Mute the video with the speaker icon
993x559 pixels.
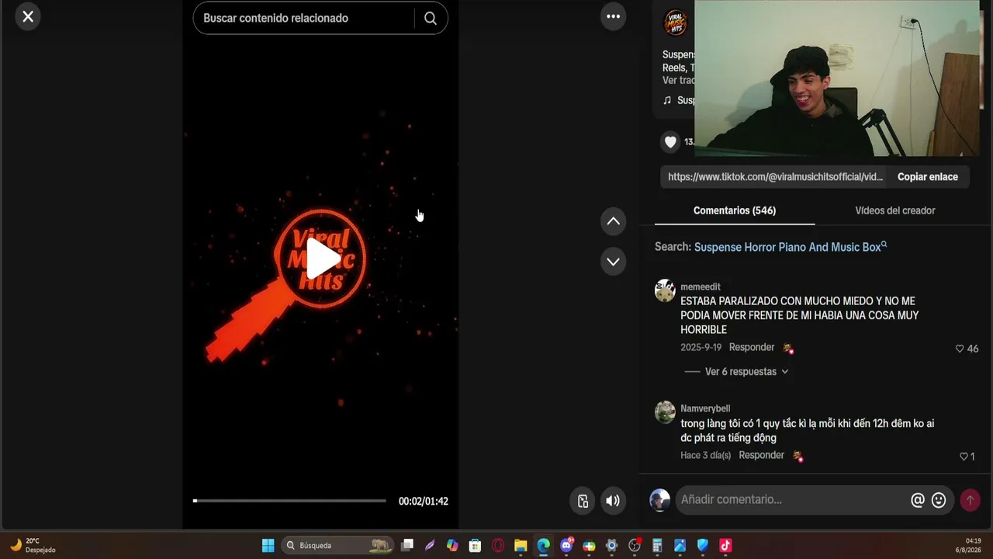(613, 501)
